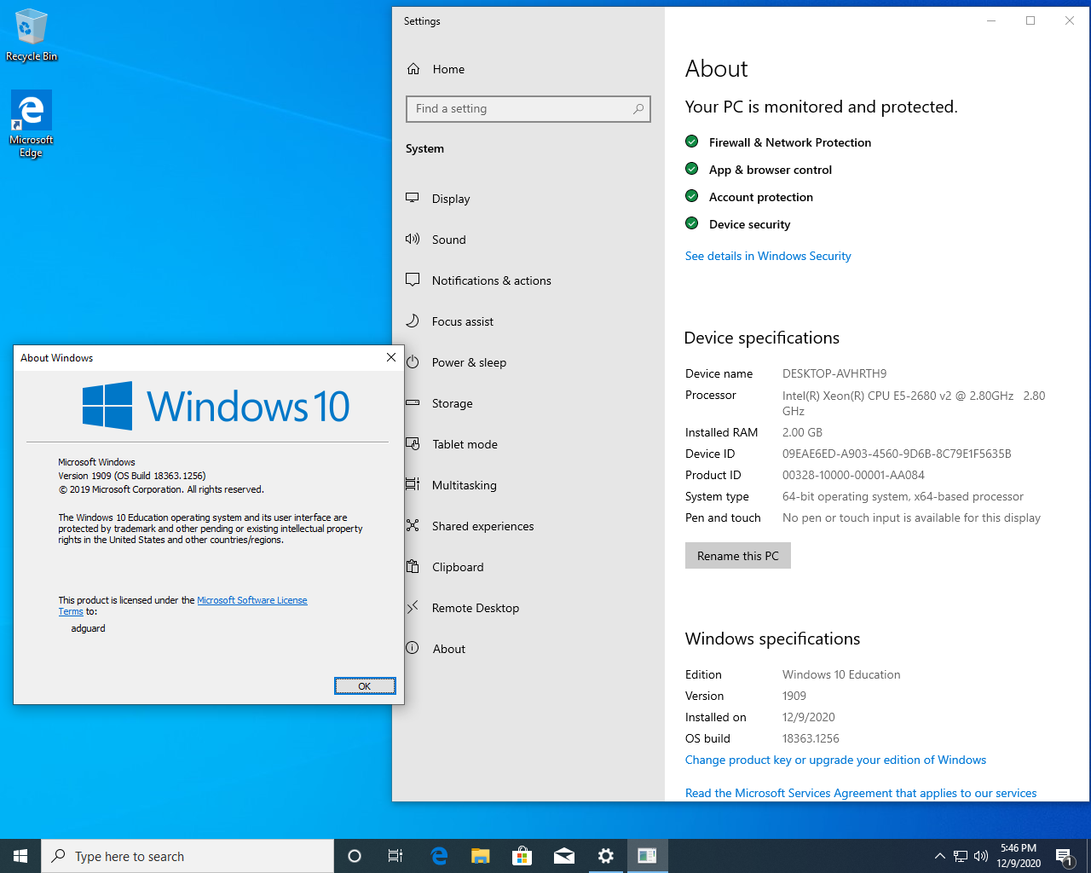The width and height of the screenshot is (1091, 873).
Task: Click Firewall & Network Protection status
Action: pos(778,142)
